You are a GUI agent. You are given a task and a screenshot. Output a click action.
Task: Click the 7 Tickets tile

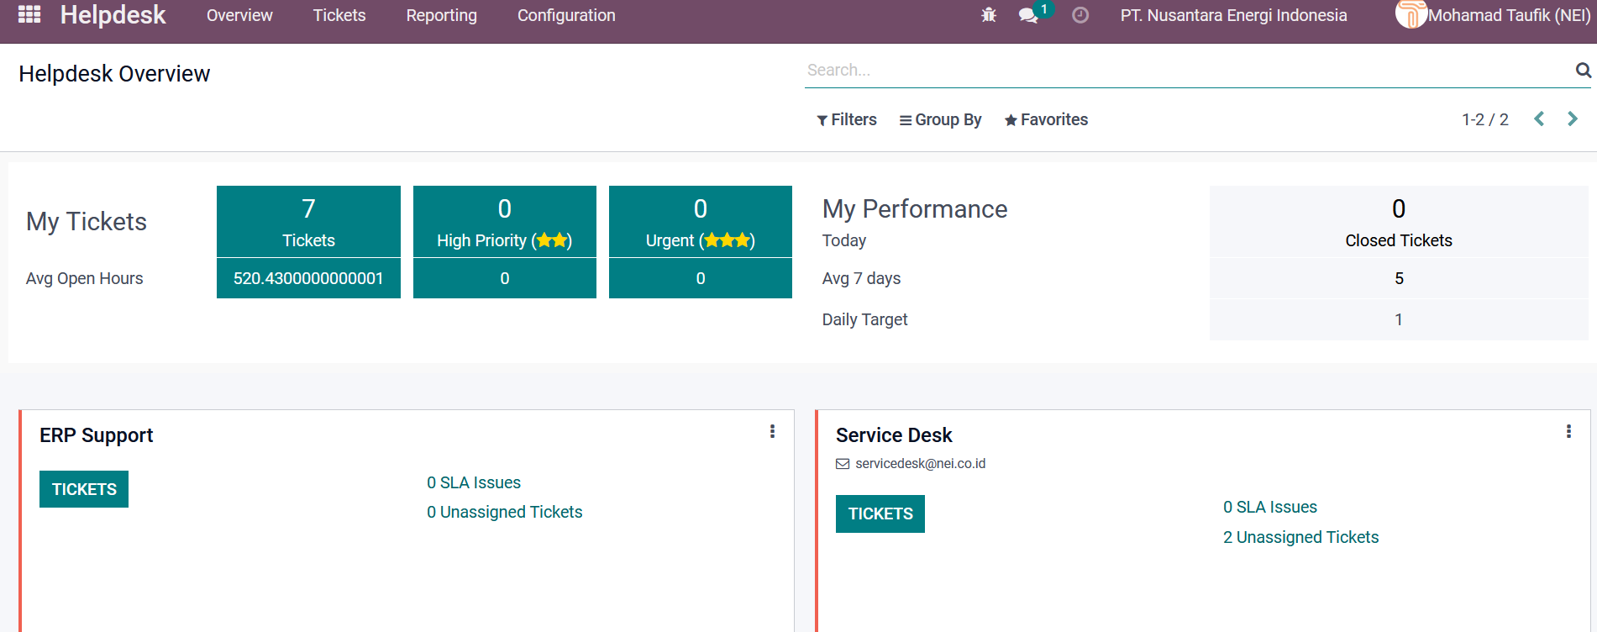click(308, 222)
